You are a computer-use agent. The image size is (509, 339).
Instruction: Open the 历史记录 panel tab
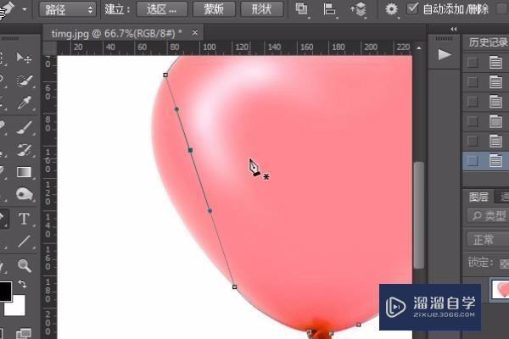click(x=488, y=42)
